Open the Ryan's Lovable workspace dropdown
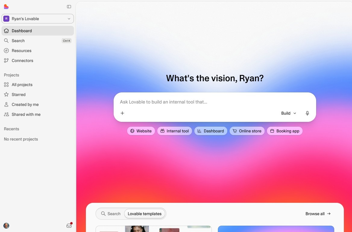This screenshot has width=352, height=232. point(38,19)
